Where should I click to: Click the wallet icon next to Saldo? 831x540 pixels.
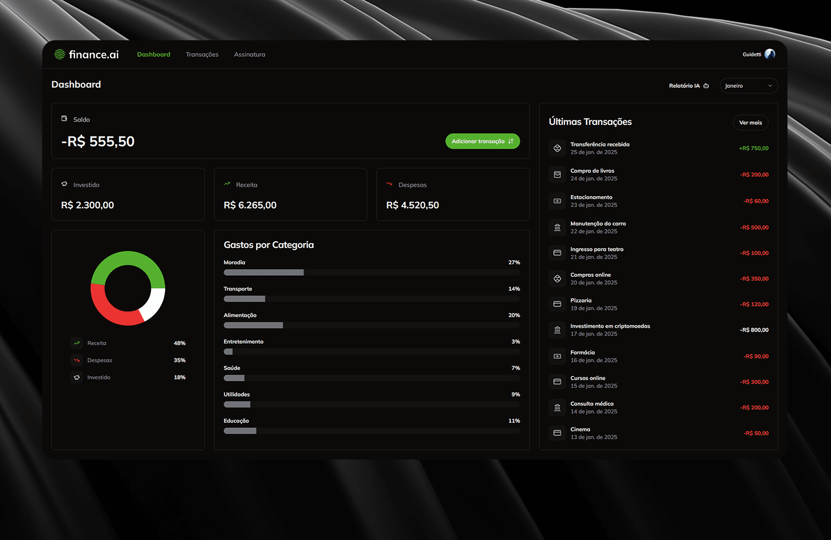[x=64, y=119]
